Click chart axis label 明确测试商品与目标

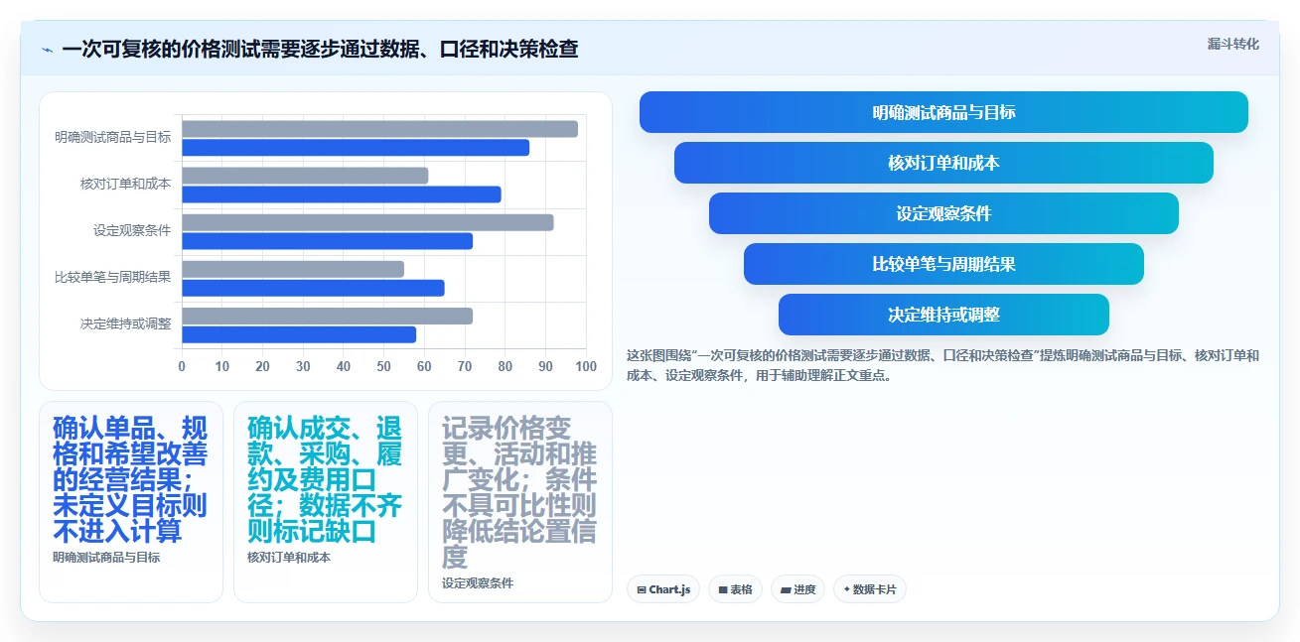click(x=112, y=137)
